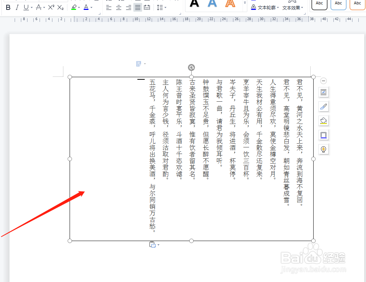This screenshot has width=366, height=282.
Task: Apply superscript formatting
Action: pos(49,7)
